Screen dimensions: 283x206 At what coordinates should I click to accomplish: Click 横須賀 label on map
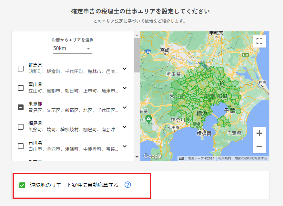(204, 133)
